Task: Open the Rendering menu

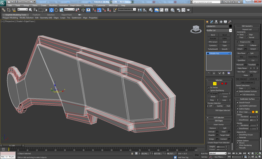Action: (x=89, y=5)
